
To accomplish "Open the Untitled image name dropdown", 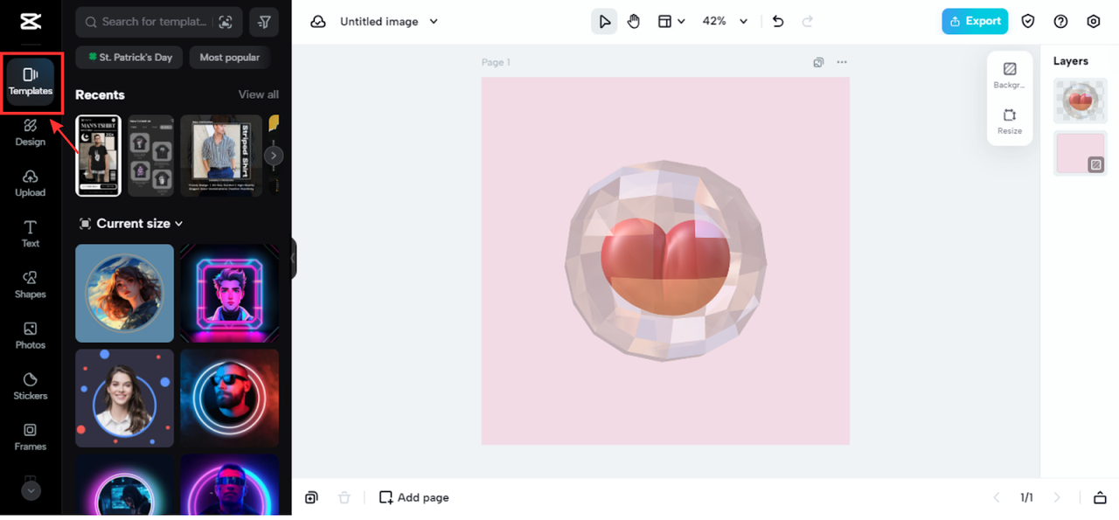I will pyautogui.click(x=389, y=22).
